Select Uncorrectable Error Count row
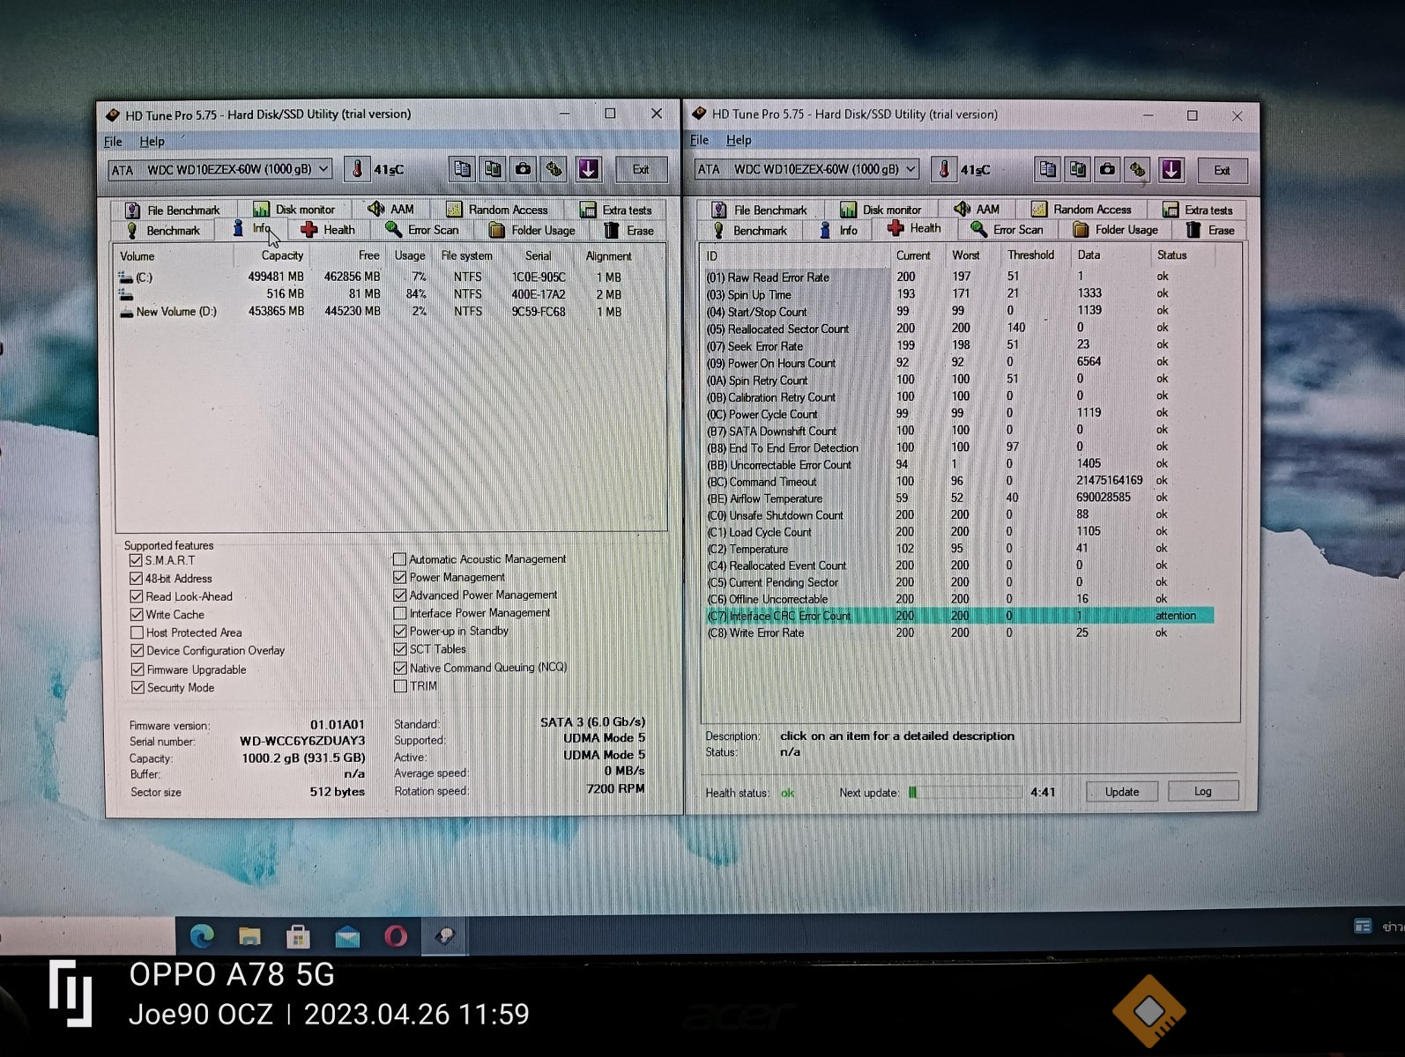 [959, 464]
